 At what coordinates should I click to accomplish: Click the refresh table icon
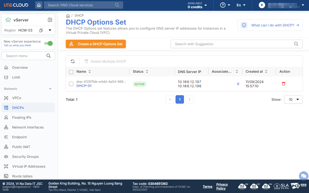(x=73, y=61)
